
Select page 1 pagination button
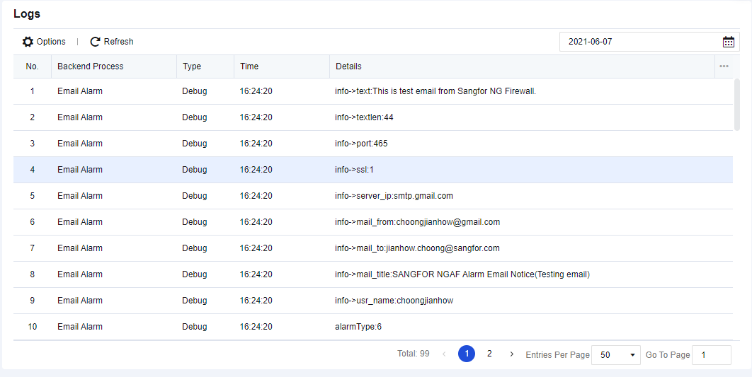467,354
